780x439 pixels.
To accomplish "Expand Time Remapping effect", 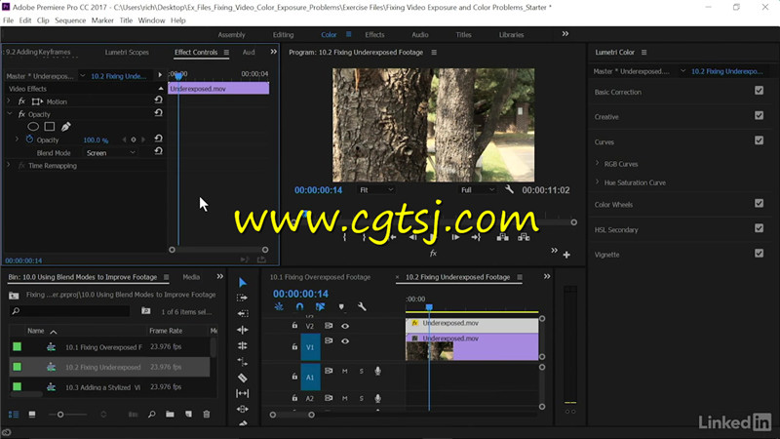I will [9, 165].
